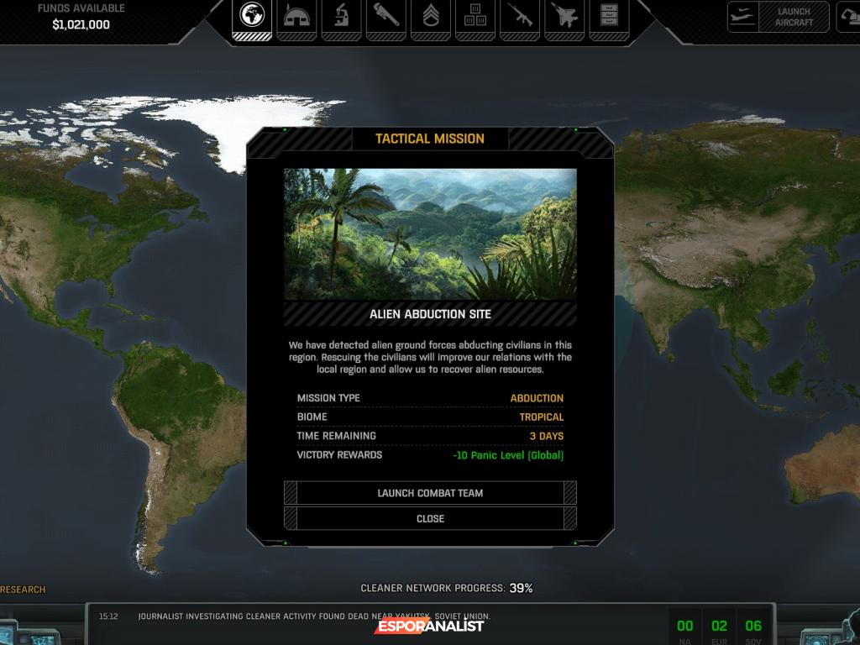Click the tropical jungle mission image
860x645 pixels.
tap(430, 233)
